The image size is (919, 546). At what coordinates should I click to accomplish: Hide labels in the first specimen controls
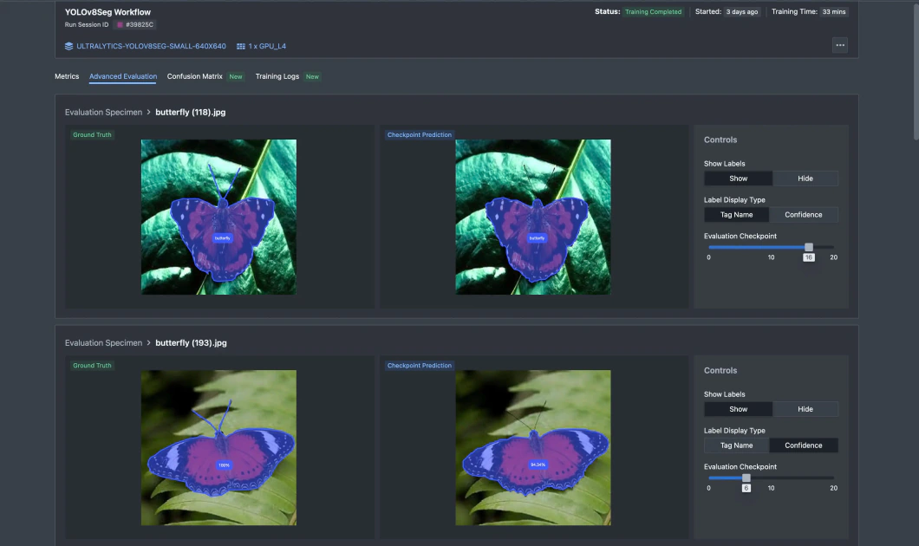[x=805, y=178]
